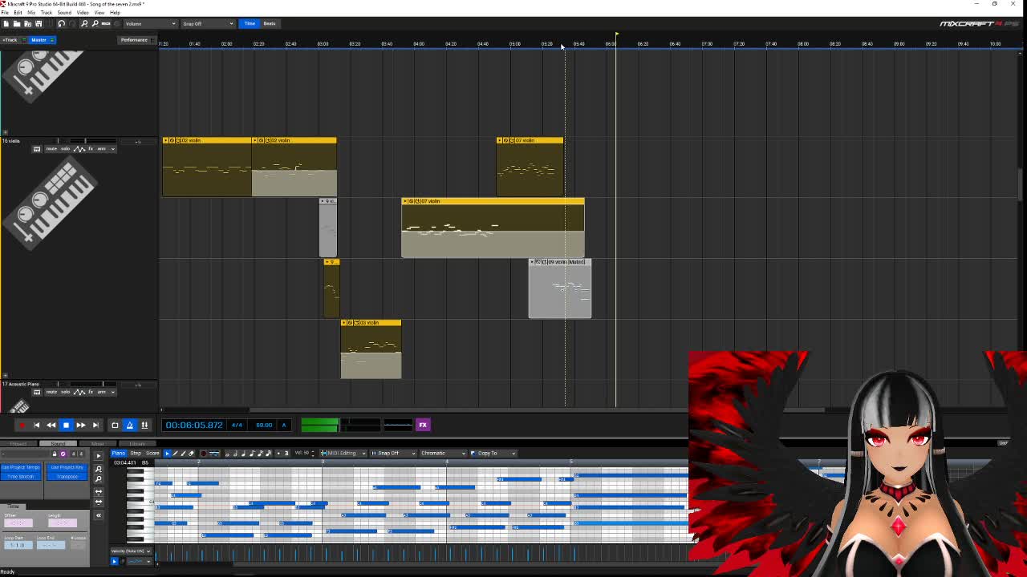Open the Copy To dropdown

493,454
